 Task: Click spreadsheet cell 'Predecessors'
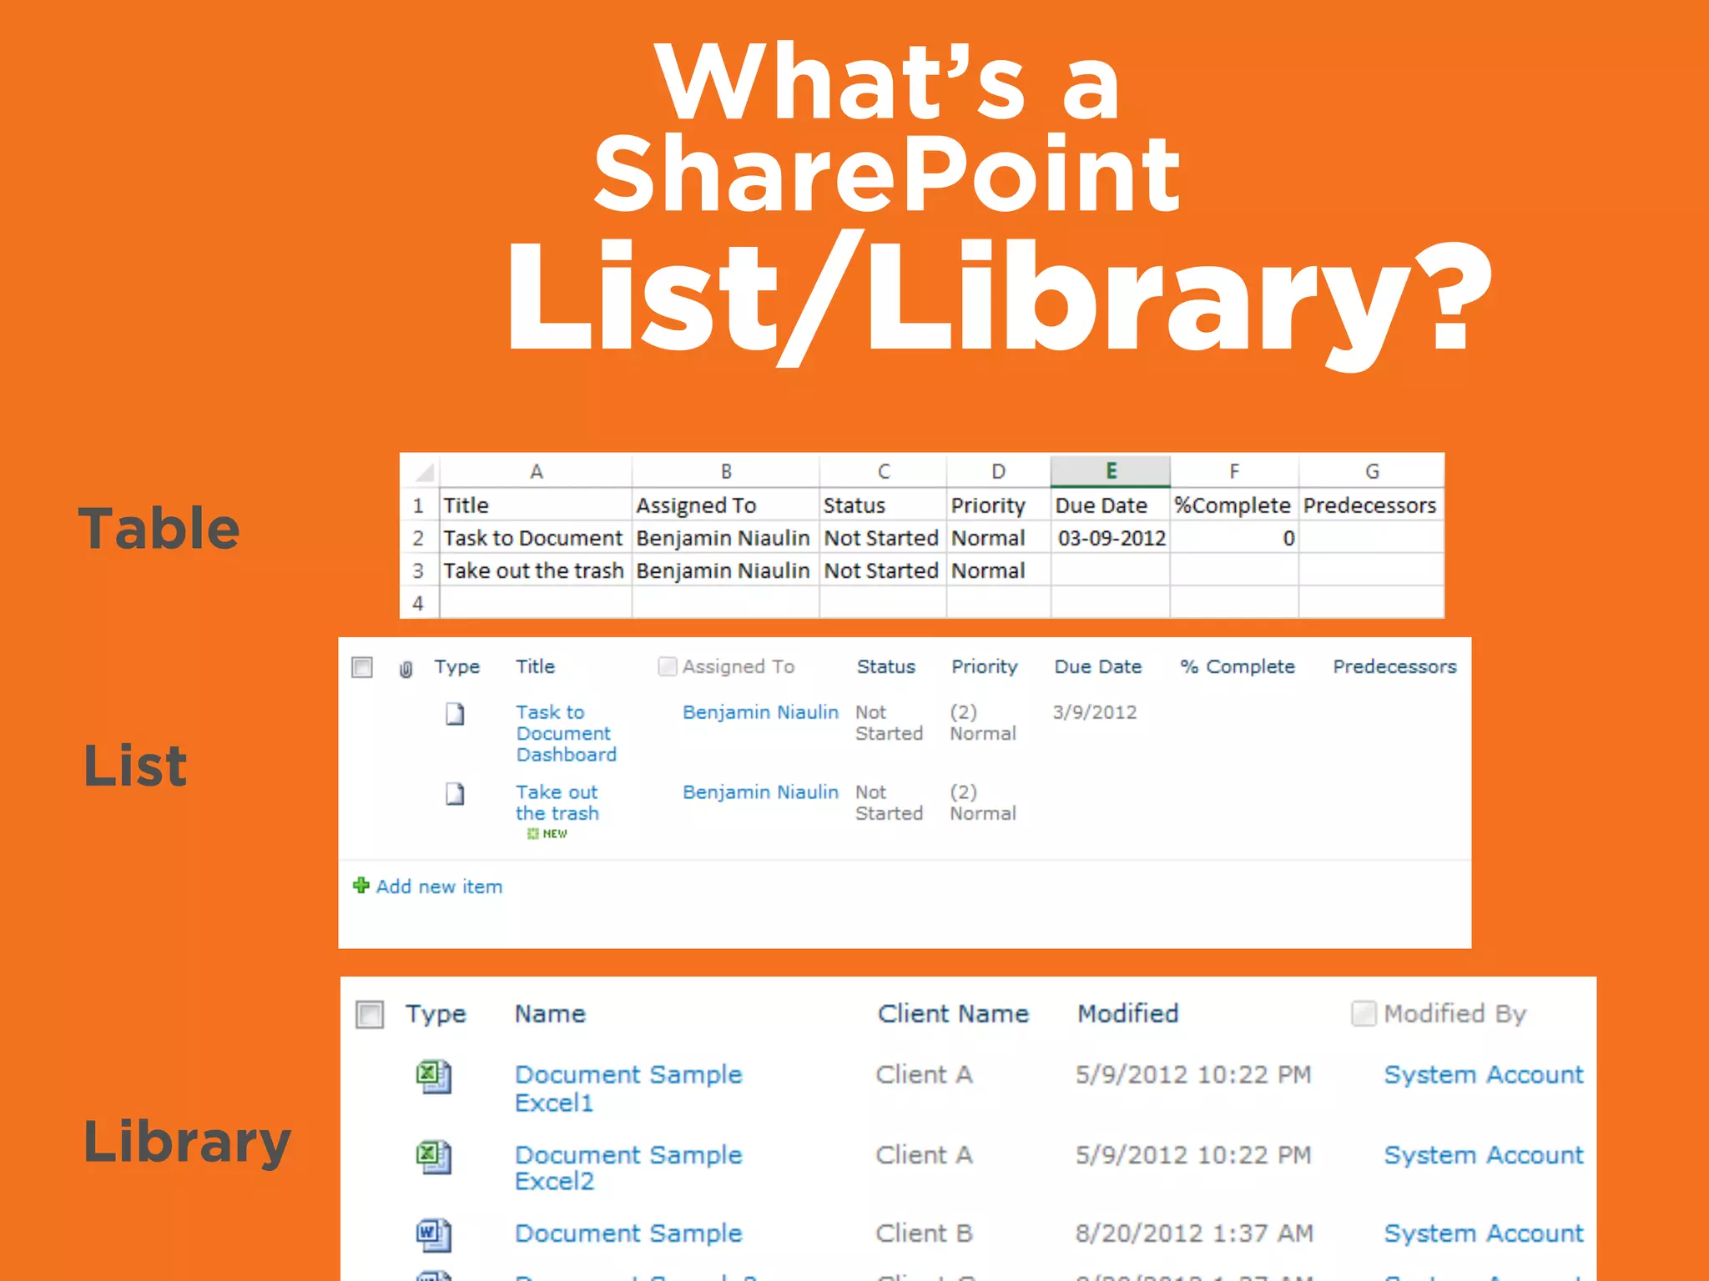[x=1371, y=505]
